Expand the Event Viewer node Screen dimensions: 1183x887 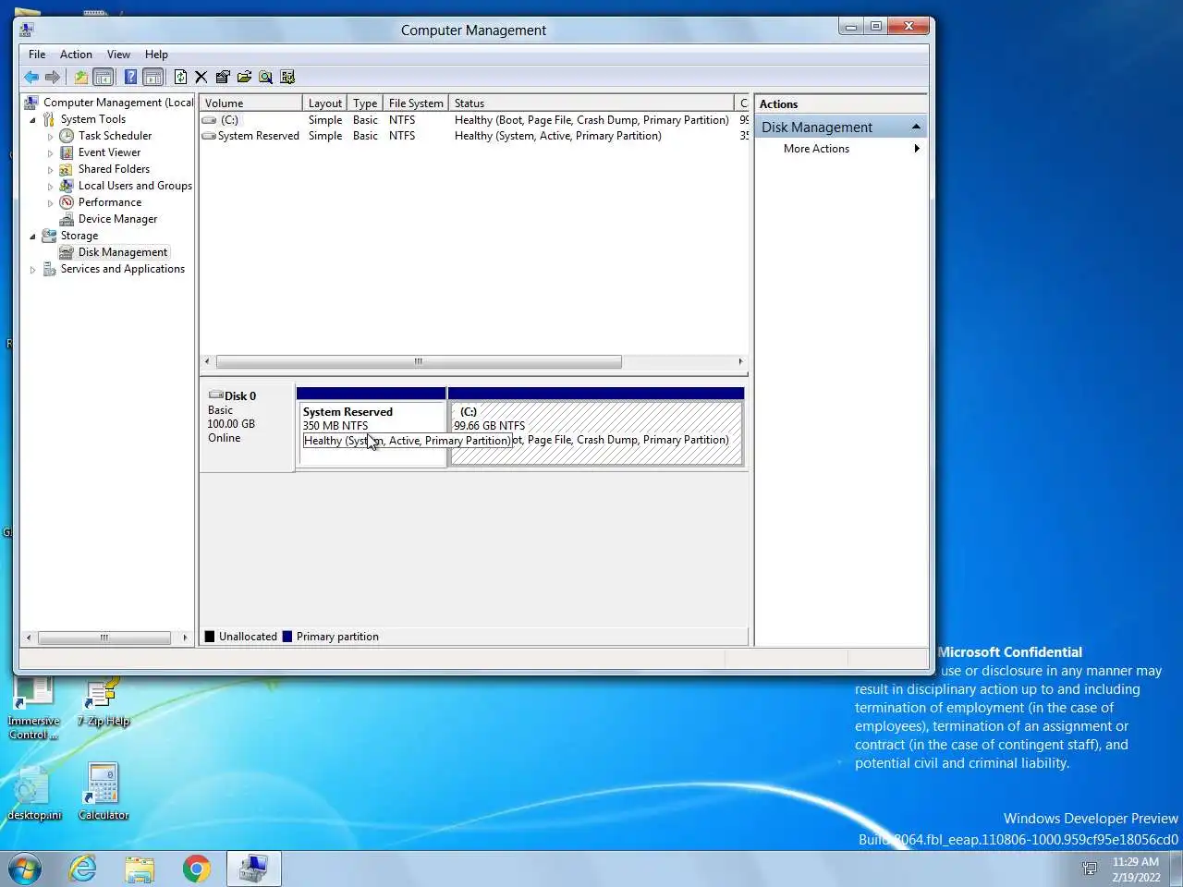[51, 152]
